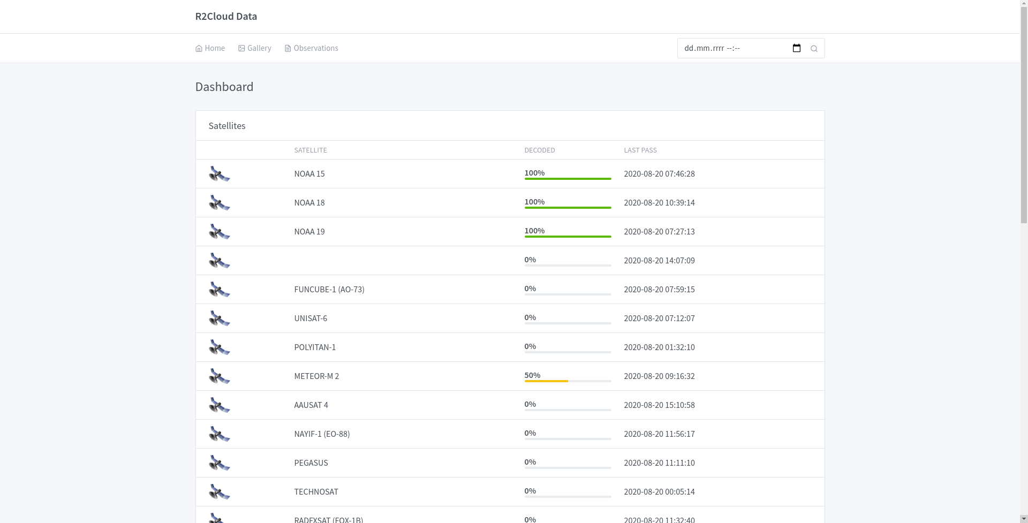The width and height of the screenshot is (1028, 523).
Task: Click the satellite icon beside NAYIF-1 (EO-88)
Action: [x=220, y=434]
